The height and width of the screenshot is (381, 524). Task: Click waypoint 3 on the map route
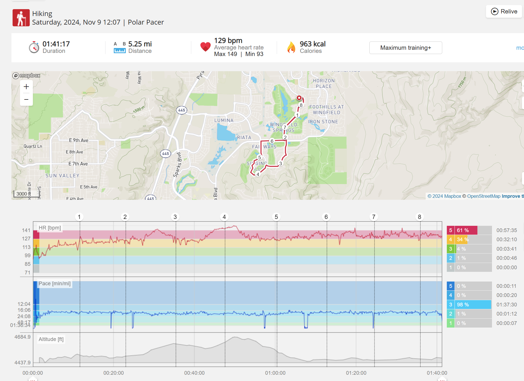coord(280,163)
